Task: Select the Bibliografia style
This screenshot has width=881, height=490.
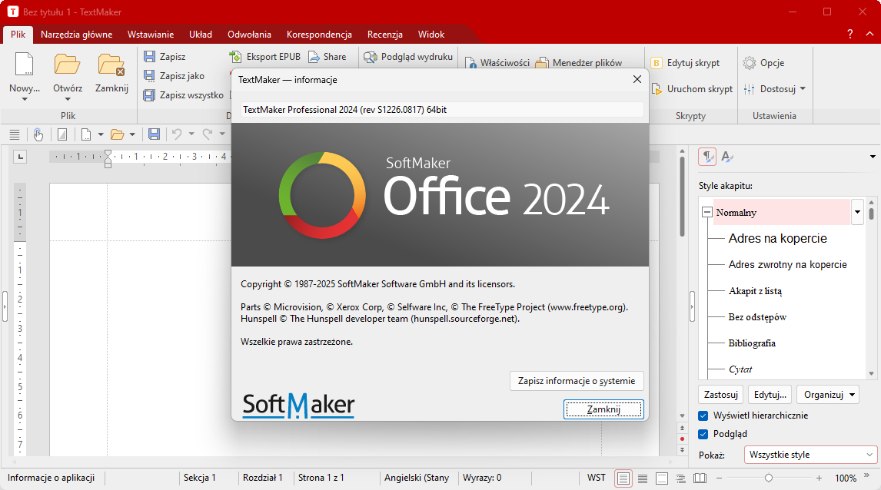Action: [752, 343]
